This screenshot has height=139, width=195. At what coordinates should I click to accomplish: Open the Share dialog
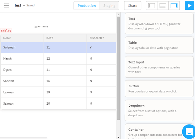[x=133, y=6]
